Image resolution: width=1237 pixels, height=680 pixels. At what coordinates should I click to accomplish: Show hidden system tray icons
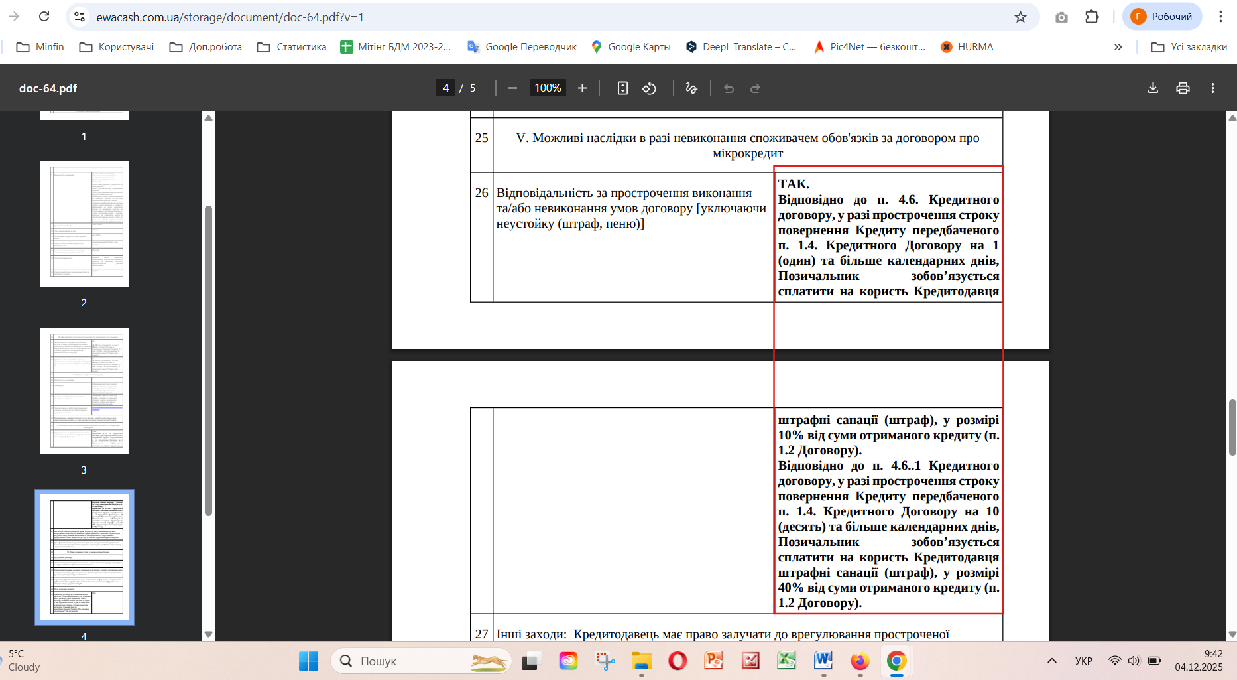[1052, 661]
